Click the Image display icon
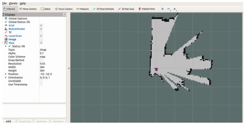The image size is (245, 125). [x=6, y=39]
